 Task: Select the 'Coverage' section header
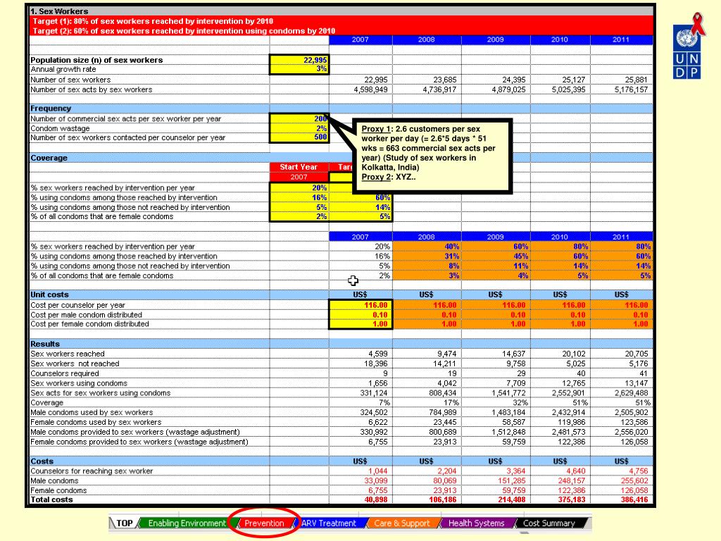pyautogui.click(x=49, y=158)
